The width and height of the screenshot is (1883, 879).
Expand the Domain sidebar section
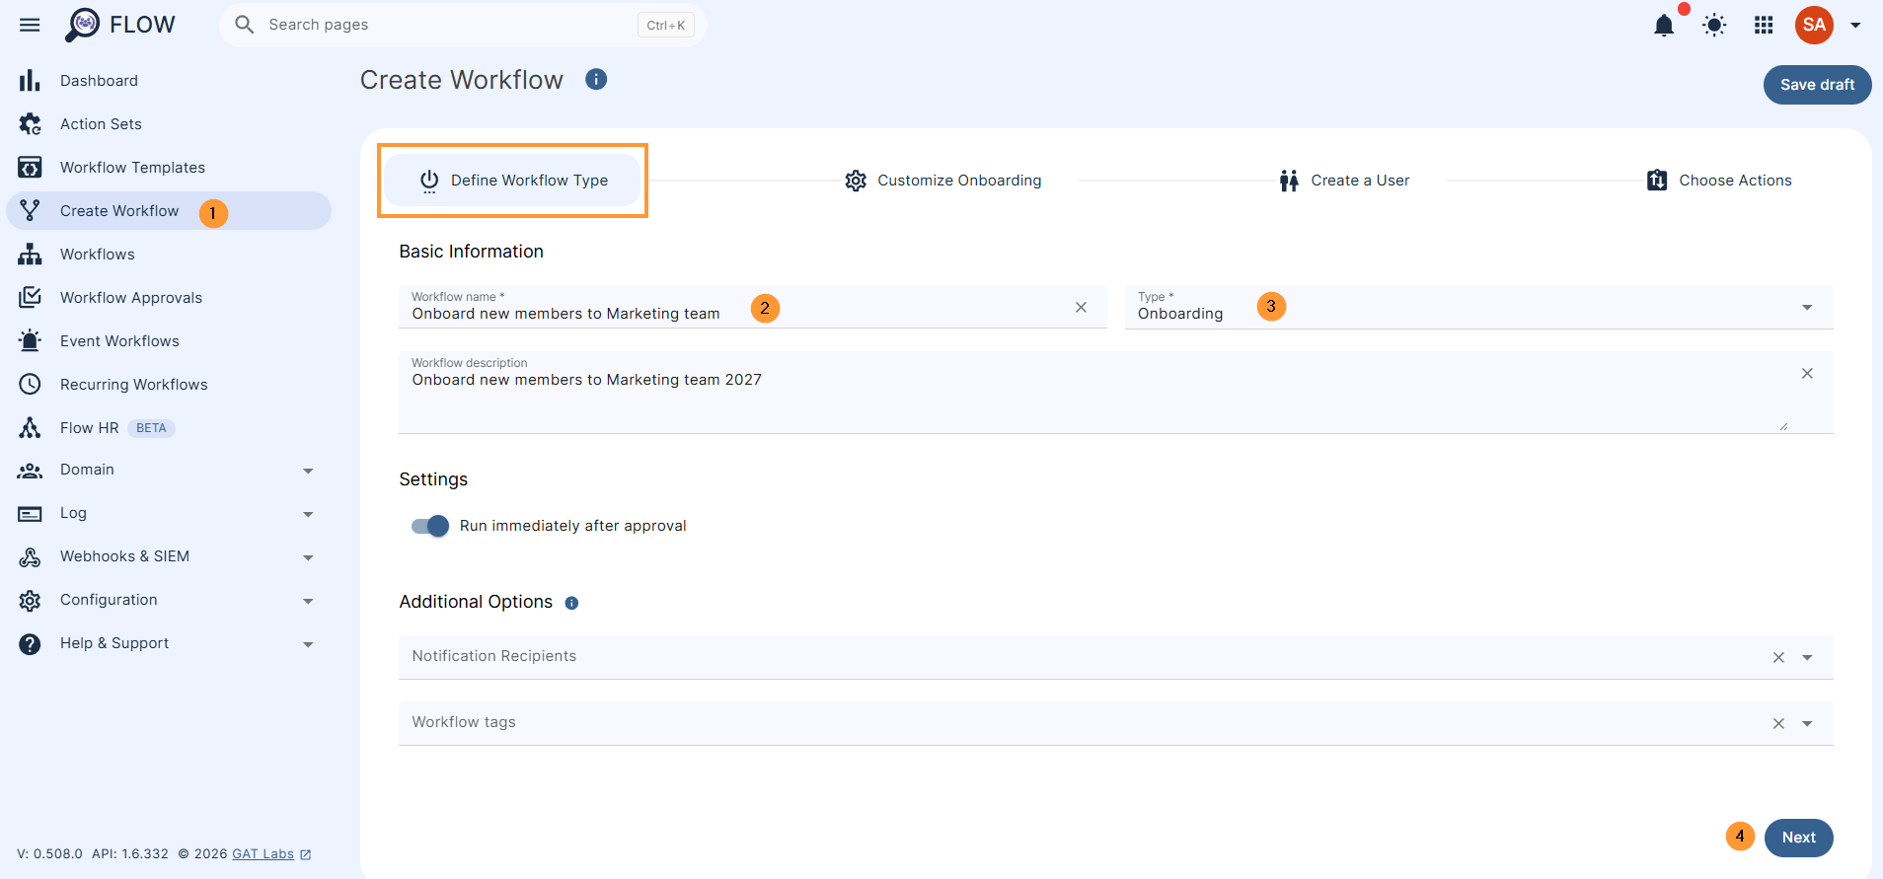(308, 471)
